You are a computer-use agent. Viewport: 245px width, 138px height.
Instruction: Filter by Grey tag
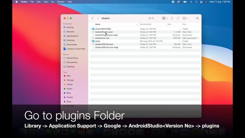(69, 102)
